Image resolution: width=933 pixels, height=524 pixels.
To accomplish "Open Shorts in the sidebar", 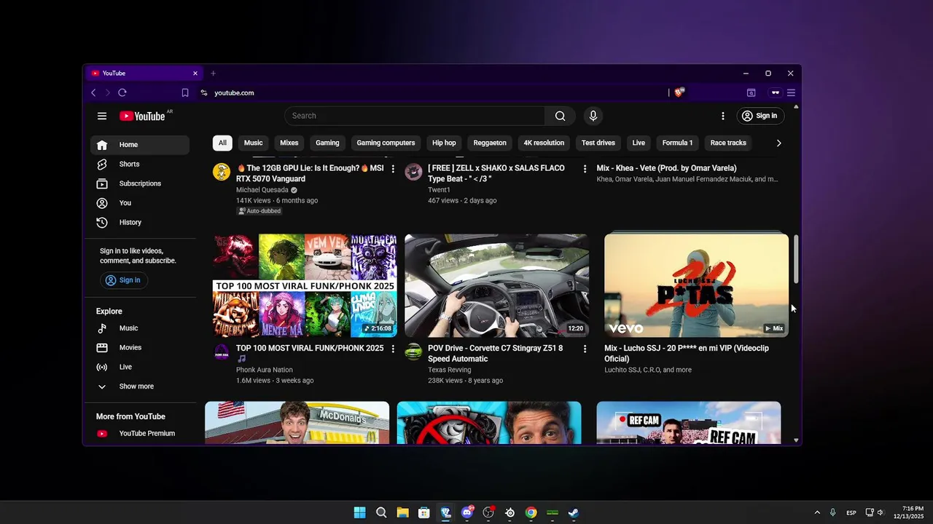I will click(x=140, y=164).
